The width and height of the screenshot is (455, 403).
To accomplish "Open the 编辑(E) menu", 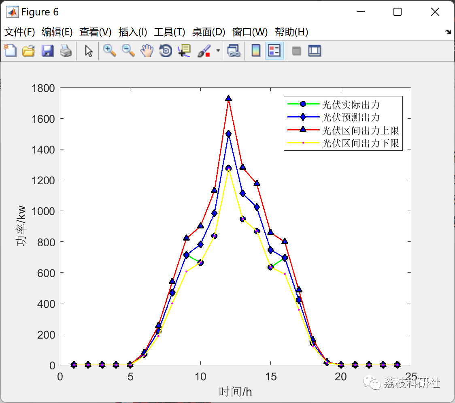I will coord(57,32).
